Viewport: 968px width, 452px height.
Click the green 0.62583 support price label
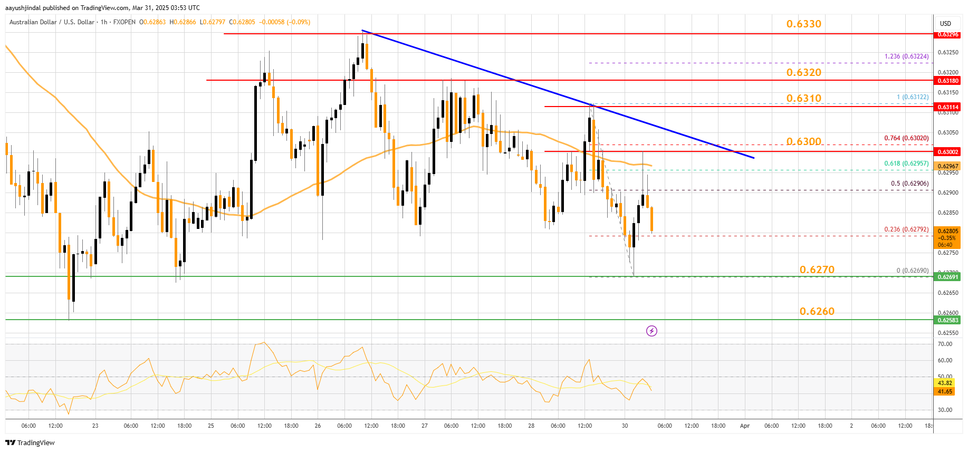[x=947, y=320]
